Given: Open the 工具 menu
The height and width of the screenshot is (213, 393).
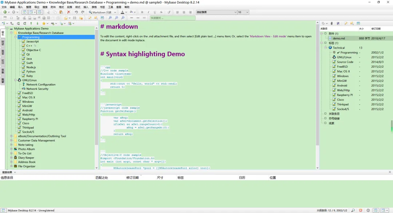Looking at the screenshot, I should (x=111, y=7).
